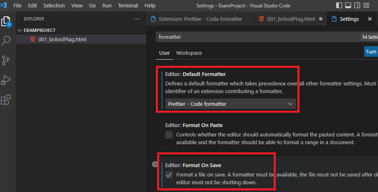This screenshot has height=192, width=378.
Task: Select the User settings tab
Action: point(164,53)
